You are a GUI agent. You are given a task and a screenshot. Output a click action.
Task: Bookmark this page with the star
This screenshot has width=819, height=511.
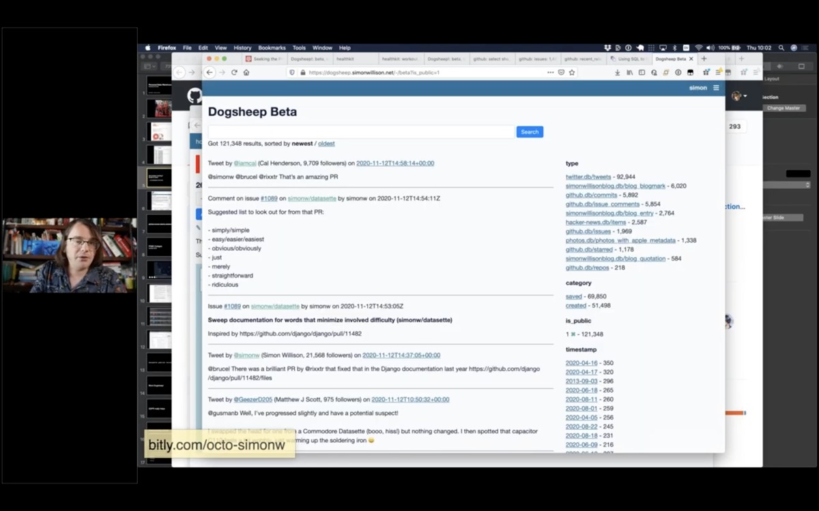coord(572,72)
